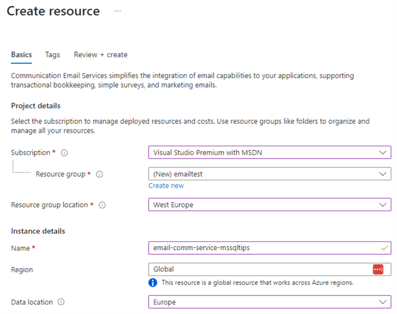
Task: Expand the Data location dropdown
Action: (269, 302)
